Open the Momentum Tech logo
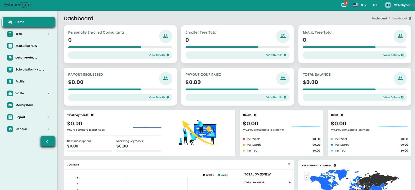 point(17,5)
